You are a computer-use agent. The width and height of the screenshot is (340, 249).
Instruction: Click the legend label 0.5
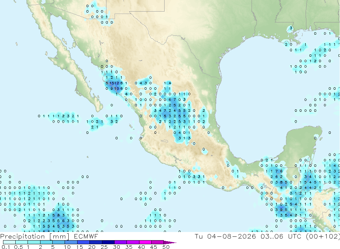(x=18, y=247)
